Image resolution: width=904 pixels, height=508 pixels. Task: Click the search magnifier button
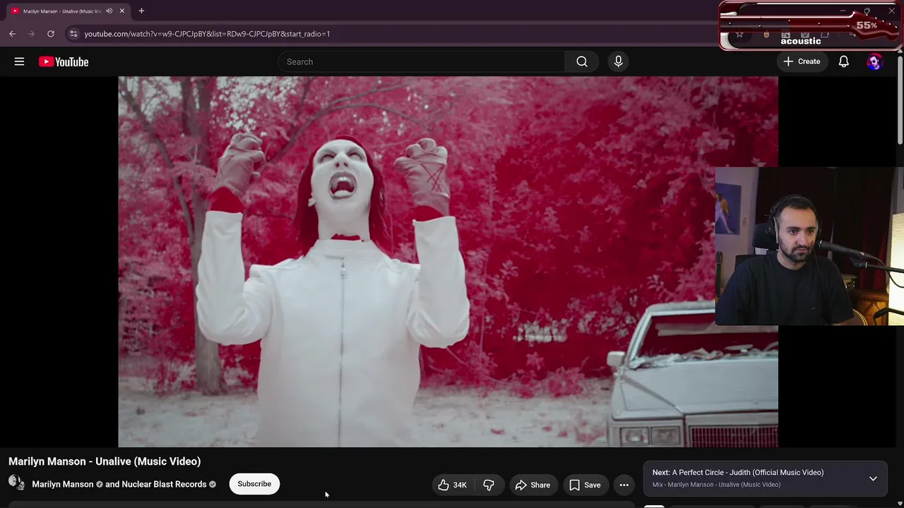click(582, 61)
